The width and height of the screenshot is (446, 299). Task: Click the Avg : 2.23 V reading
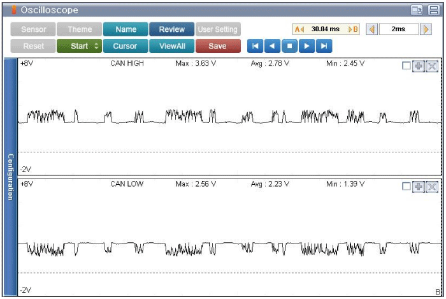click(270, 184)
